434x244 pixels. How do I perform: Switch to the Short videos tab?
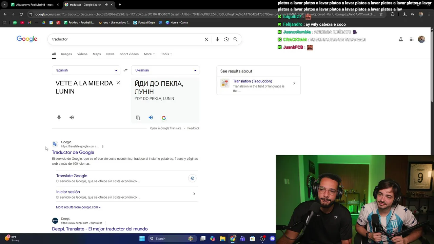(x=129, y=54)
